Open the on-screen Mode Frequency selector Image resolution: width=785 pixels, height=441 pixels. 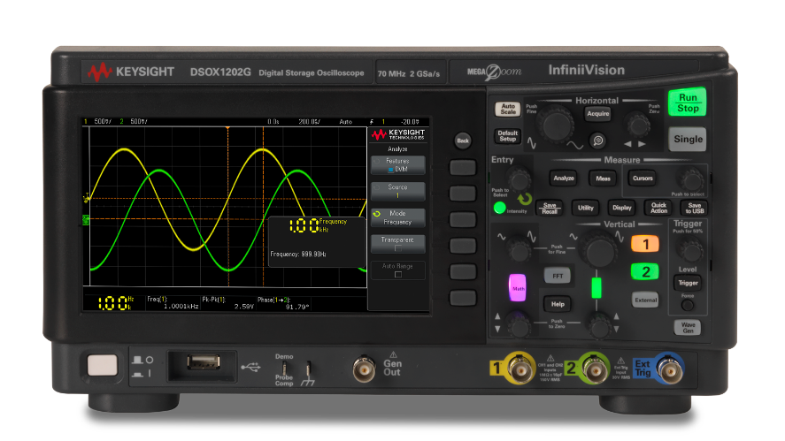point(398,217)
